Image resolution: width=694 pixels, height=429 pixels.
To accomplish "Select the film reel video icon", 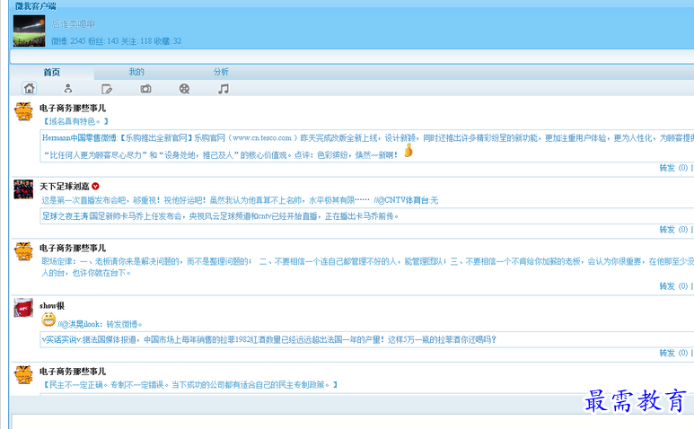I will [x=184, y=89].
